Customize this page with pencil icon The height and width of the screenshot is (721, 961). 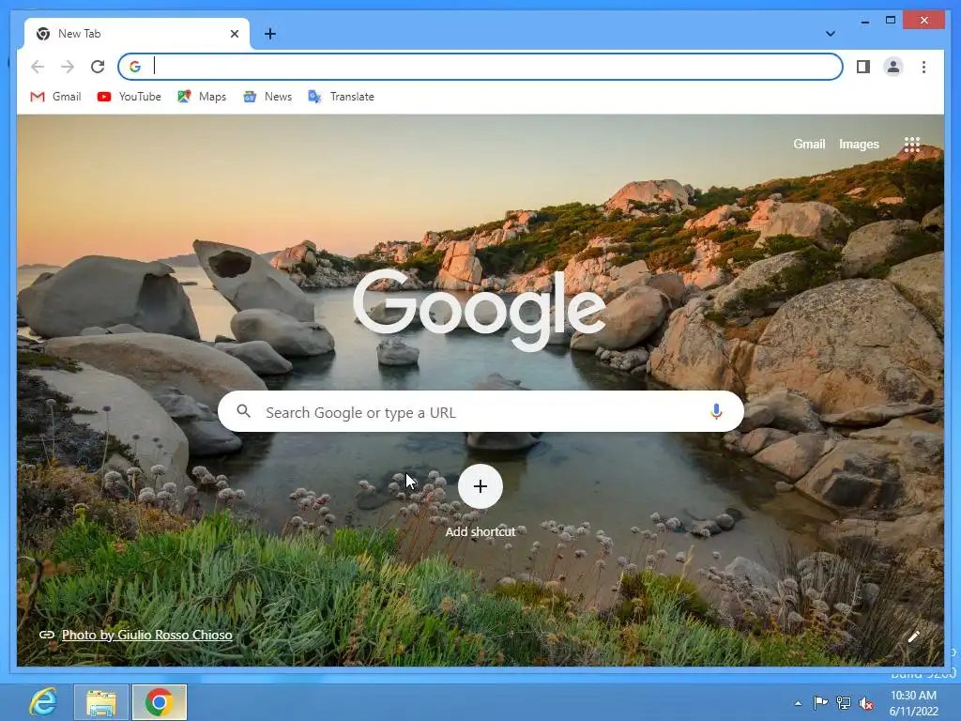coord(913,637)
